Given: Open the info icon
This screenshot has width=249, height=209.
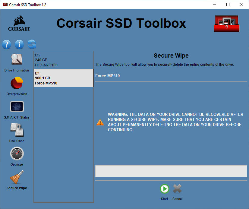Looking at the screenshot, I should 19,44.
